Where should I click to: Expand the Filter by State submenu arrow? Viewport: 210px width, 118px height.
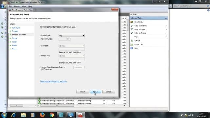click(x=166, y=29)
